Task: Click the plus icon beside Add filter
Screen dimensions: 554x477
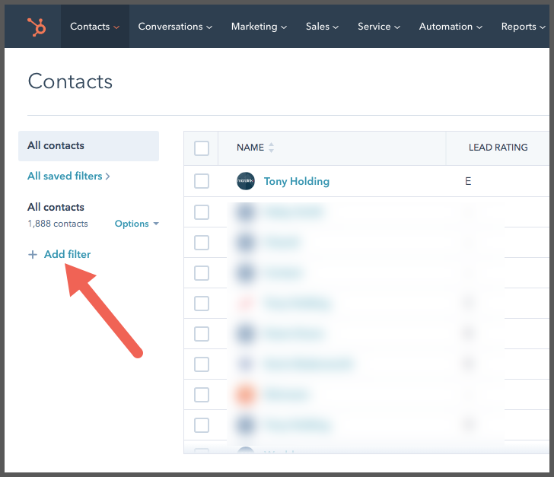Action: 33,254
